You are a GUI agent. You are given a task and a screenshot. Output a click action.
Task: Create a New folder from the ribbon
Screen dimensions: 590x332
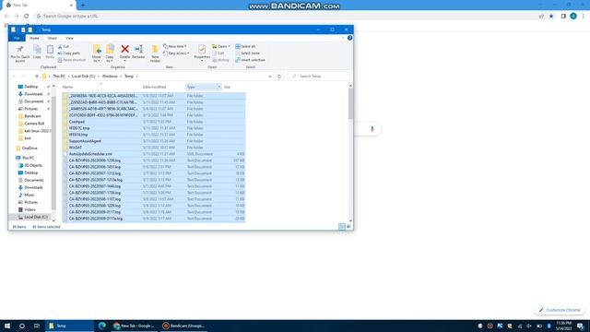tap(155, 53)
